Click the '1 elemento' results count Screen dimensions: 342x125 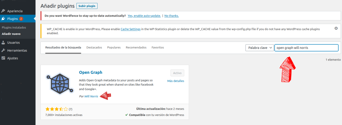tap(333, 60)
